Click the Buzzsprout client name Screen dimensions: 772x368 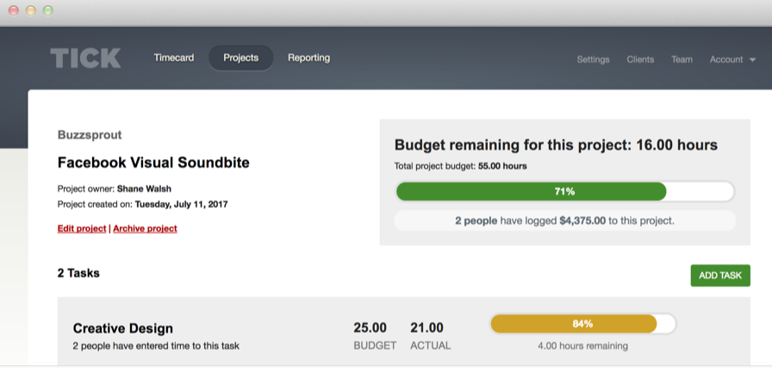click(x=90, y=135)
